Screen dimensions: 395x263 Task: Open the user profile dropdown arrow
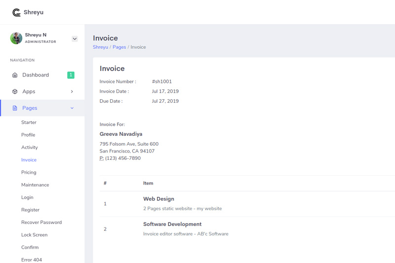[x=75, y=38]
